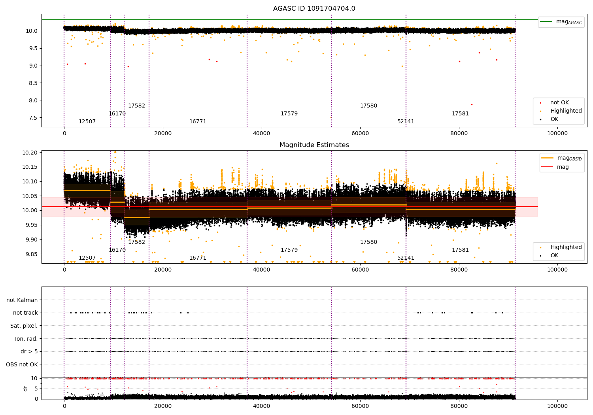The height and width of the screenshot is (415, 593).
Task: Select mag OBSID legend entry
Action: point(561,158)
